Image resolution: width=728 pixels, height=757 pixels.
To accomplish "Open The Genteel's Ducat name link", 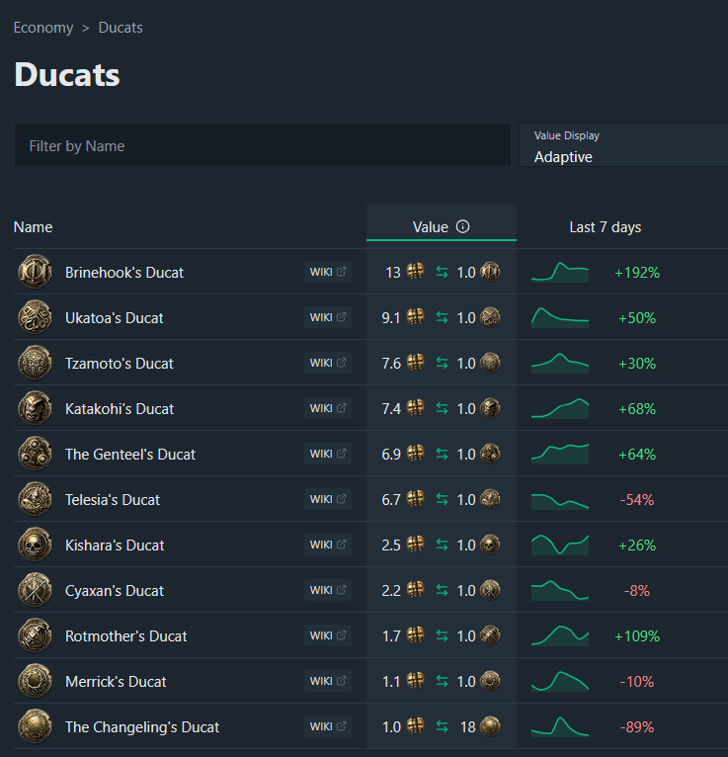I will [x=130, y=454].
